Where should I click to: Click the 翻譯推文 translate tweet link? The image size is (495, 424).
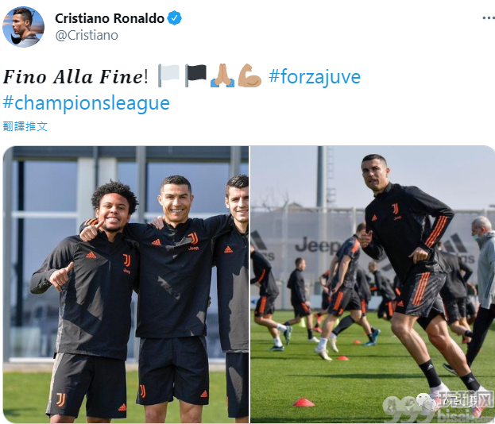click(25, 126)
